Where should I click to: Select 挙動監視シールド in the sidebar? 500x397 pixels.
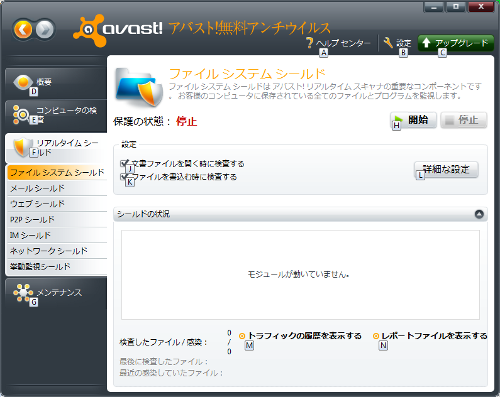[57, 266]
